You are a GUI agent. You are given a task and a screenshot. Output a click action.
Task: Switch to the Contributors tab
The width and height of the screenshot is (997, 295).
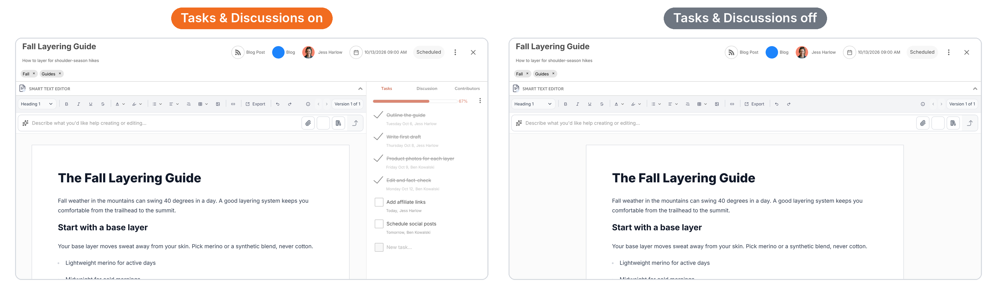click(467, 88)
